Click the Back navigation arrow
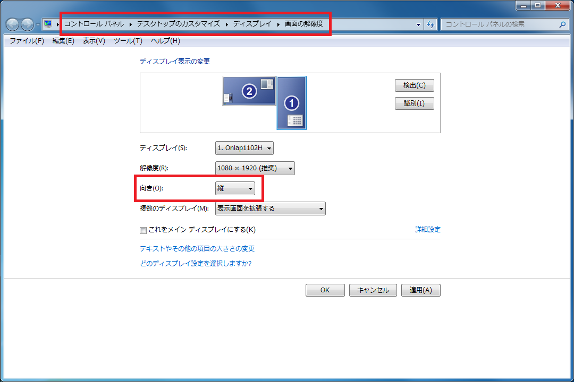Image resolution: width=574 pixels, height=382 pixels. coord(12,24)
